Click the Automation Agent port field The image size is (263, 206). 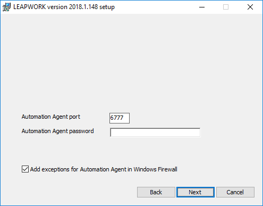click(120, 118)
